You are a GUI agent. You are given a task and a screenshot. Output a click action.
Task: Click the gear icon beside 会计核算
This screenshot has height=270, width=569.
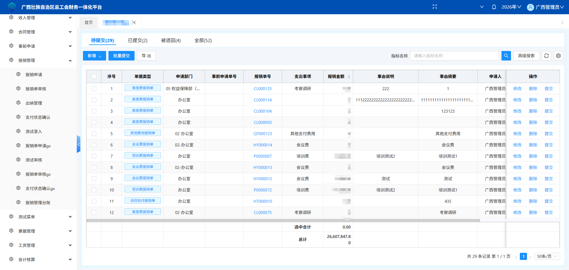11,259
